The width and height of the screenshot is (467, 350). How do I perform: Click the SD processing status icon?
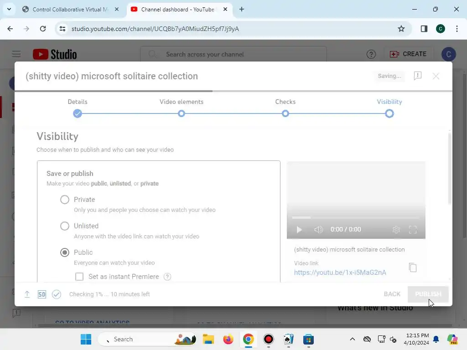tap(42, 294)
